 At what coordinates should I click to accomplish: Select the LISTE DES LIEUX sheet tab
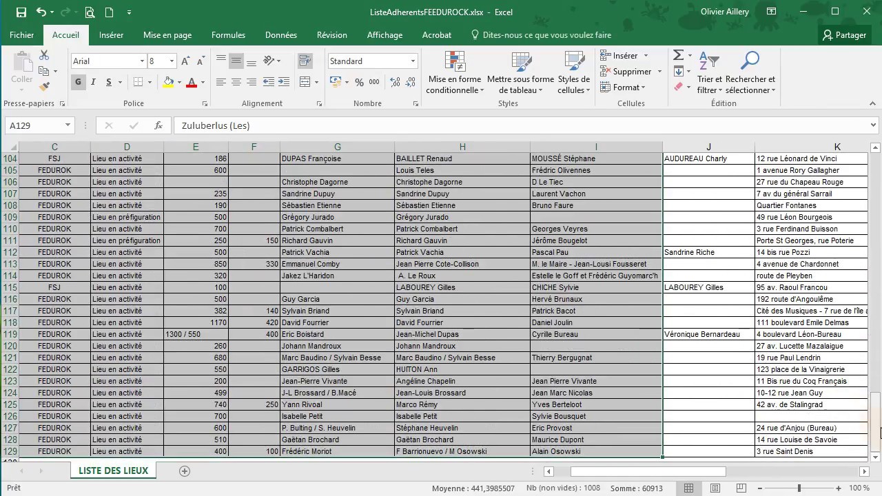(x=113, y=471)
